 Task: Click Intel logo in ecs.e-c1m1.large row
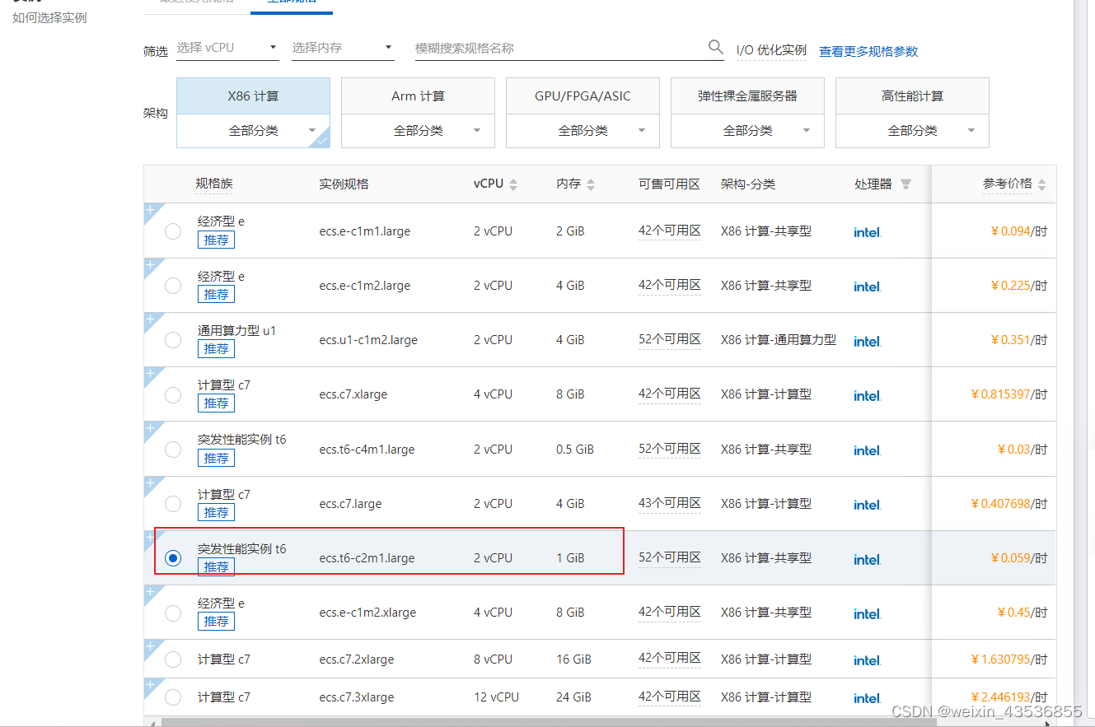click(x=867, y=232)
